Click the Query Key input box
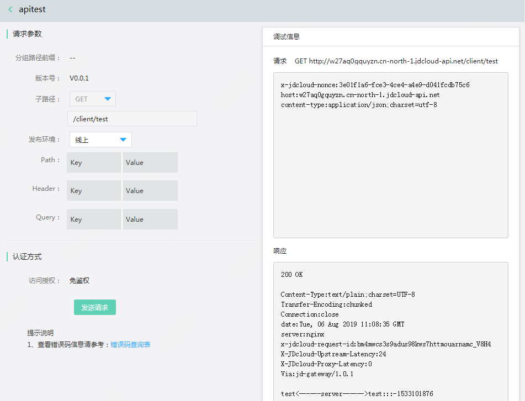The image size is (525, 401). pyautogui.click(x=93, y=219)
